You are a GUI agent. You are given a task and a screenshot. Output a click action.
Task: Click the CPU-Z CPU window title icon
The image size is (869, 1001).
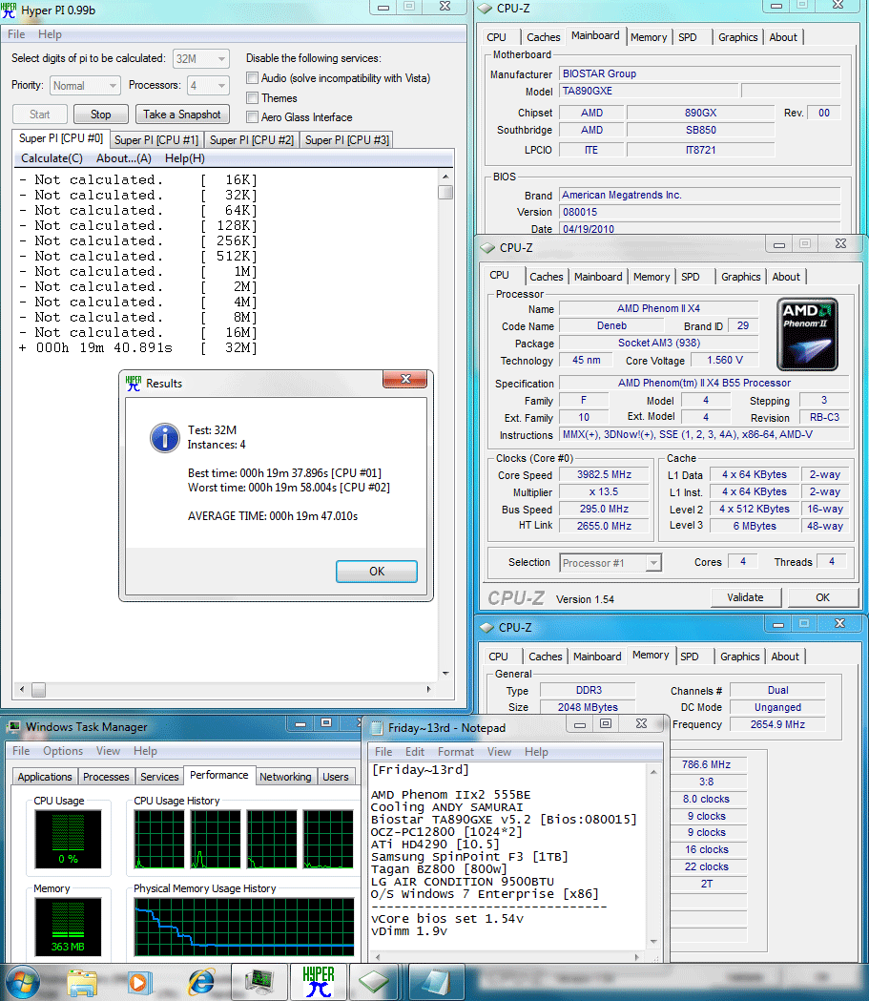(x=488, y=248)
